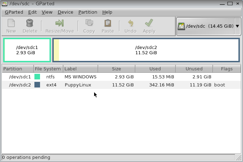This screenshot has height=162, width=243.
Task: Click the Apply checkmark icon
Action: (x=149, y=23)
